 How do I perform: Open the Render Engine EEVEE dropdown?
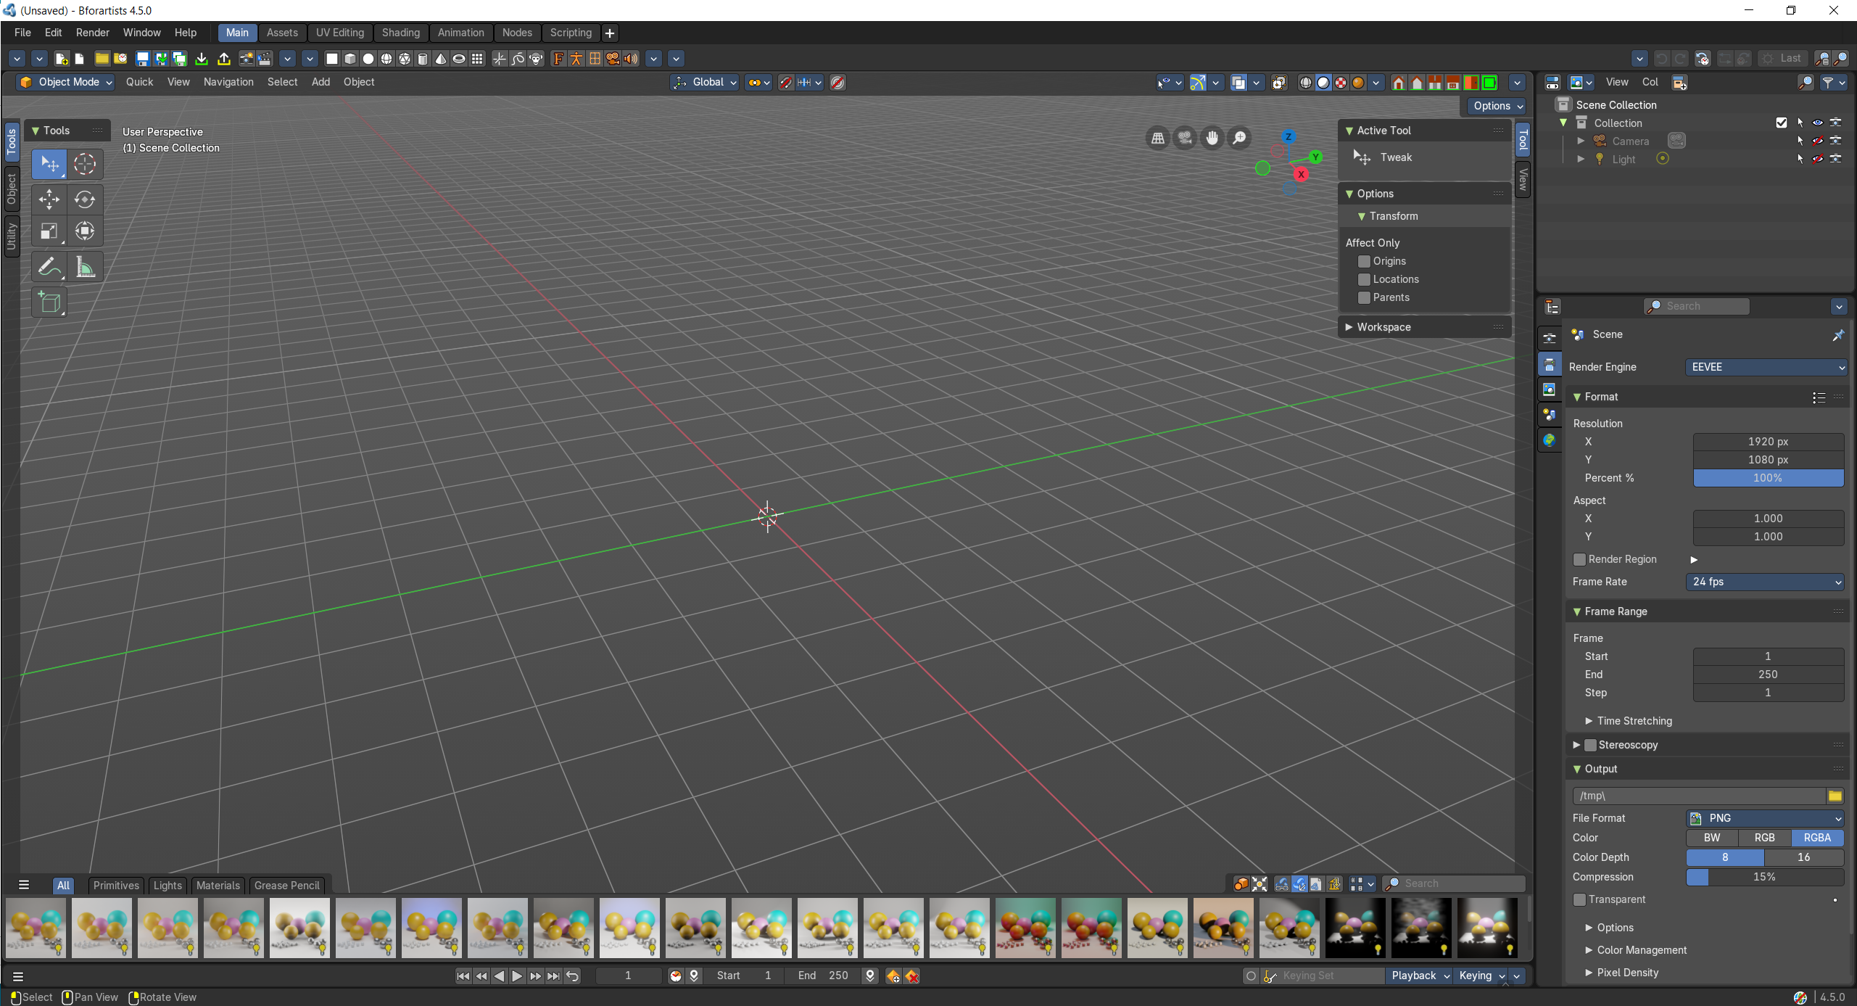[x=1766, y=367]
